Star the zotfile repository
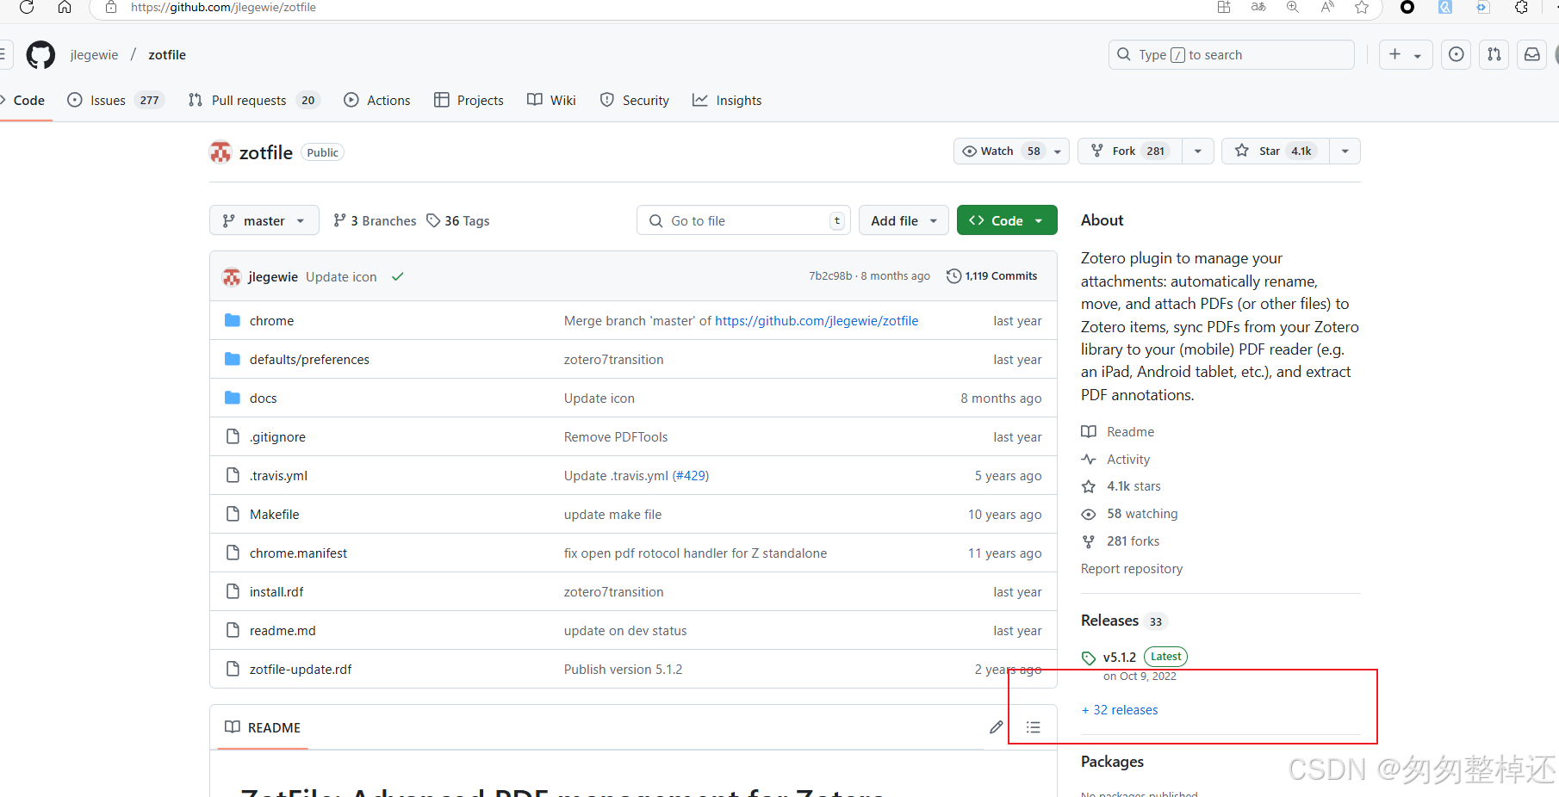The width and height of the screenshot is (1559, 797). (1276, 151)
